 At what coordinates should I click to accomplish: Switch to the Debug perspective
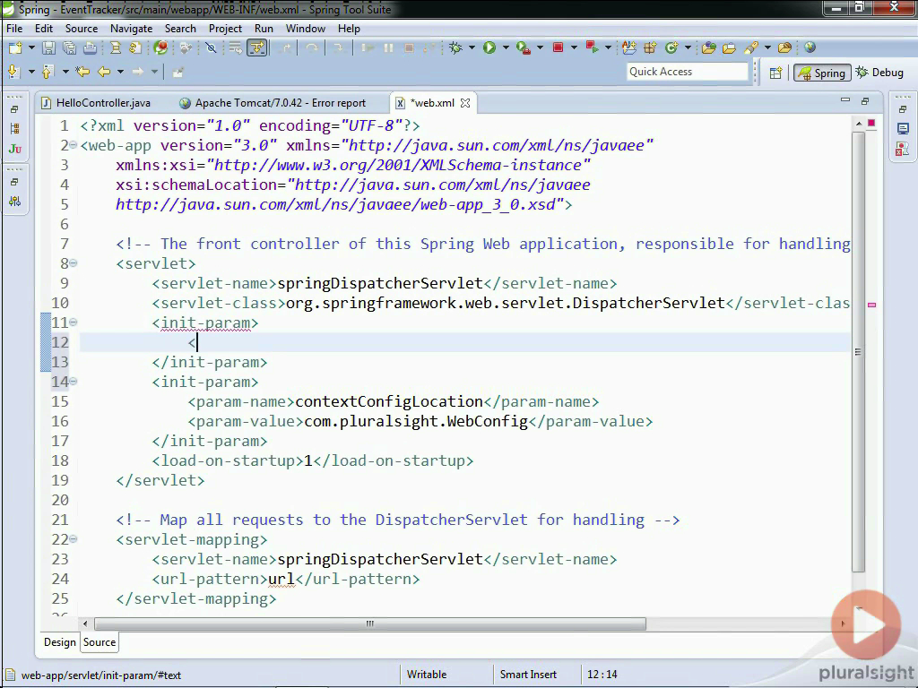(x=879, y=73)
